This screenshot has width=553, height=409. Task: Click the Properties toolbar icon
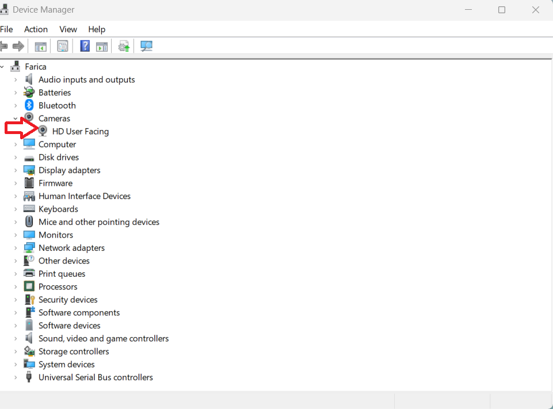coord(62,46)
